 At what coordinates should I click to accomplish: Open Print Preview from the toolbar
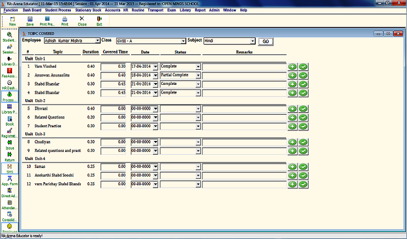(x=48, y=21)
